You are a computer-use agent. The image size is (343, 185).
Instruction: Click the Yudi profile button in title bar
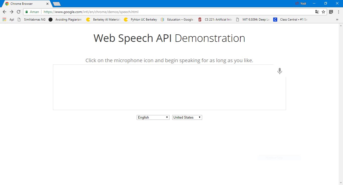[301, 4]
